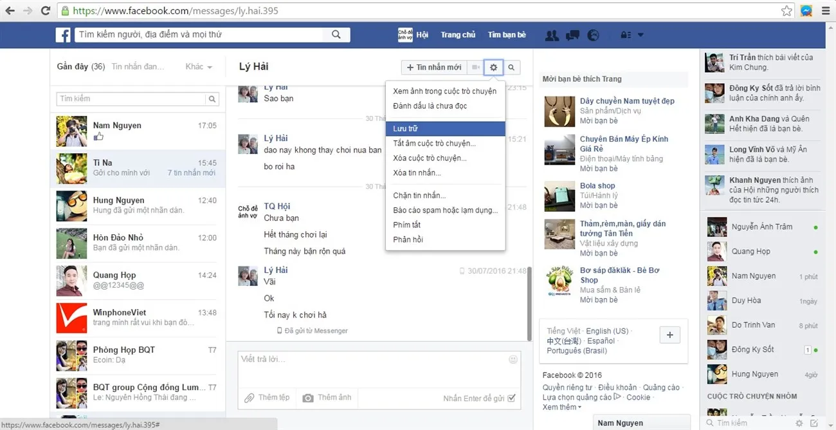The width and height of the screenshot is (836, 430).
Task: Expand 'Xem thêm' footer links
Action: [x=561, y=407]
